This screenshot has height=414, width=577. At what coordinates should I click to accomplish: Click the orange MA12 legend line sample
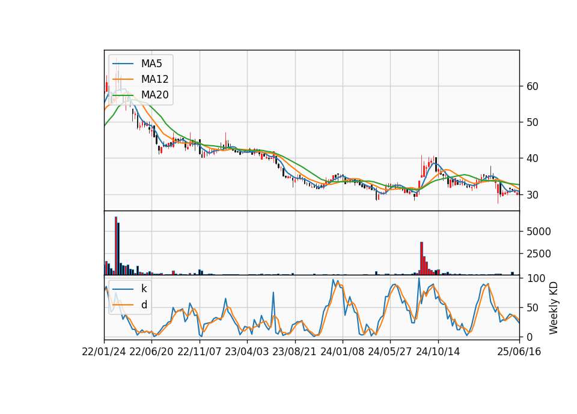[x=123, y=79]
